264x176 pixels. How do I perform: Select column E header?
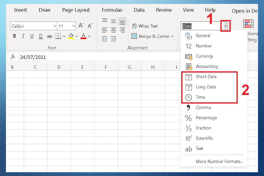pos(82,67)
